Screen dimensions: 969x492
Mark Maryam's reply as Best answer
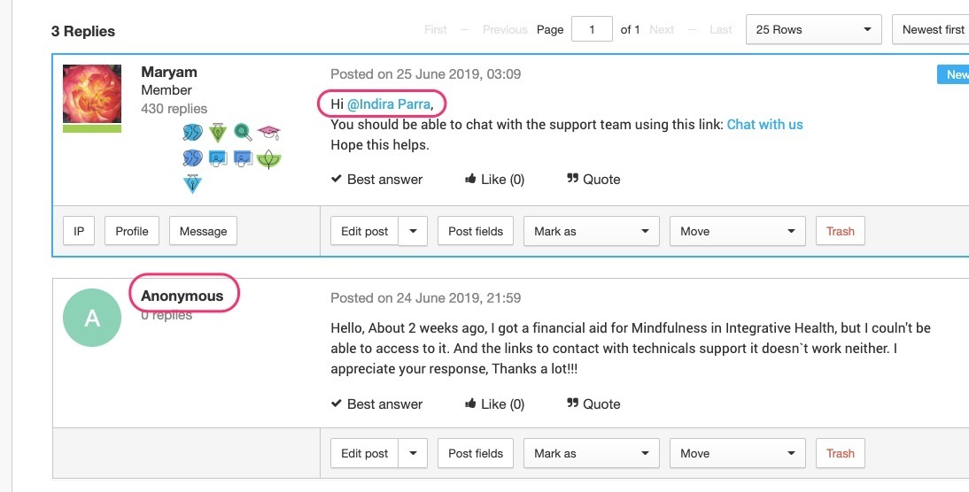pyautogui.click(x=377, y=179)
